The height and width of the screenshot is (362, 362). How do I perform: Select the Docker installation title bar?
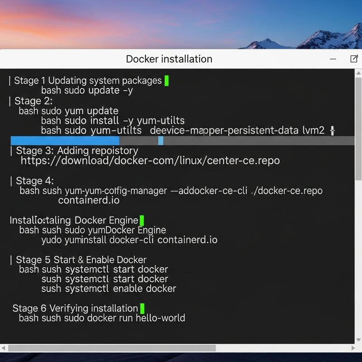tap(169, 59)
